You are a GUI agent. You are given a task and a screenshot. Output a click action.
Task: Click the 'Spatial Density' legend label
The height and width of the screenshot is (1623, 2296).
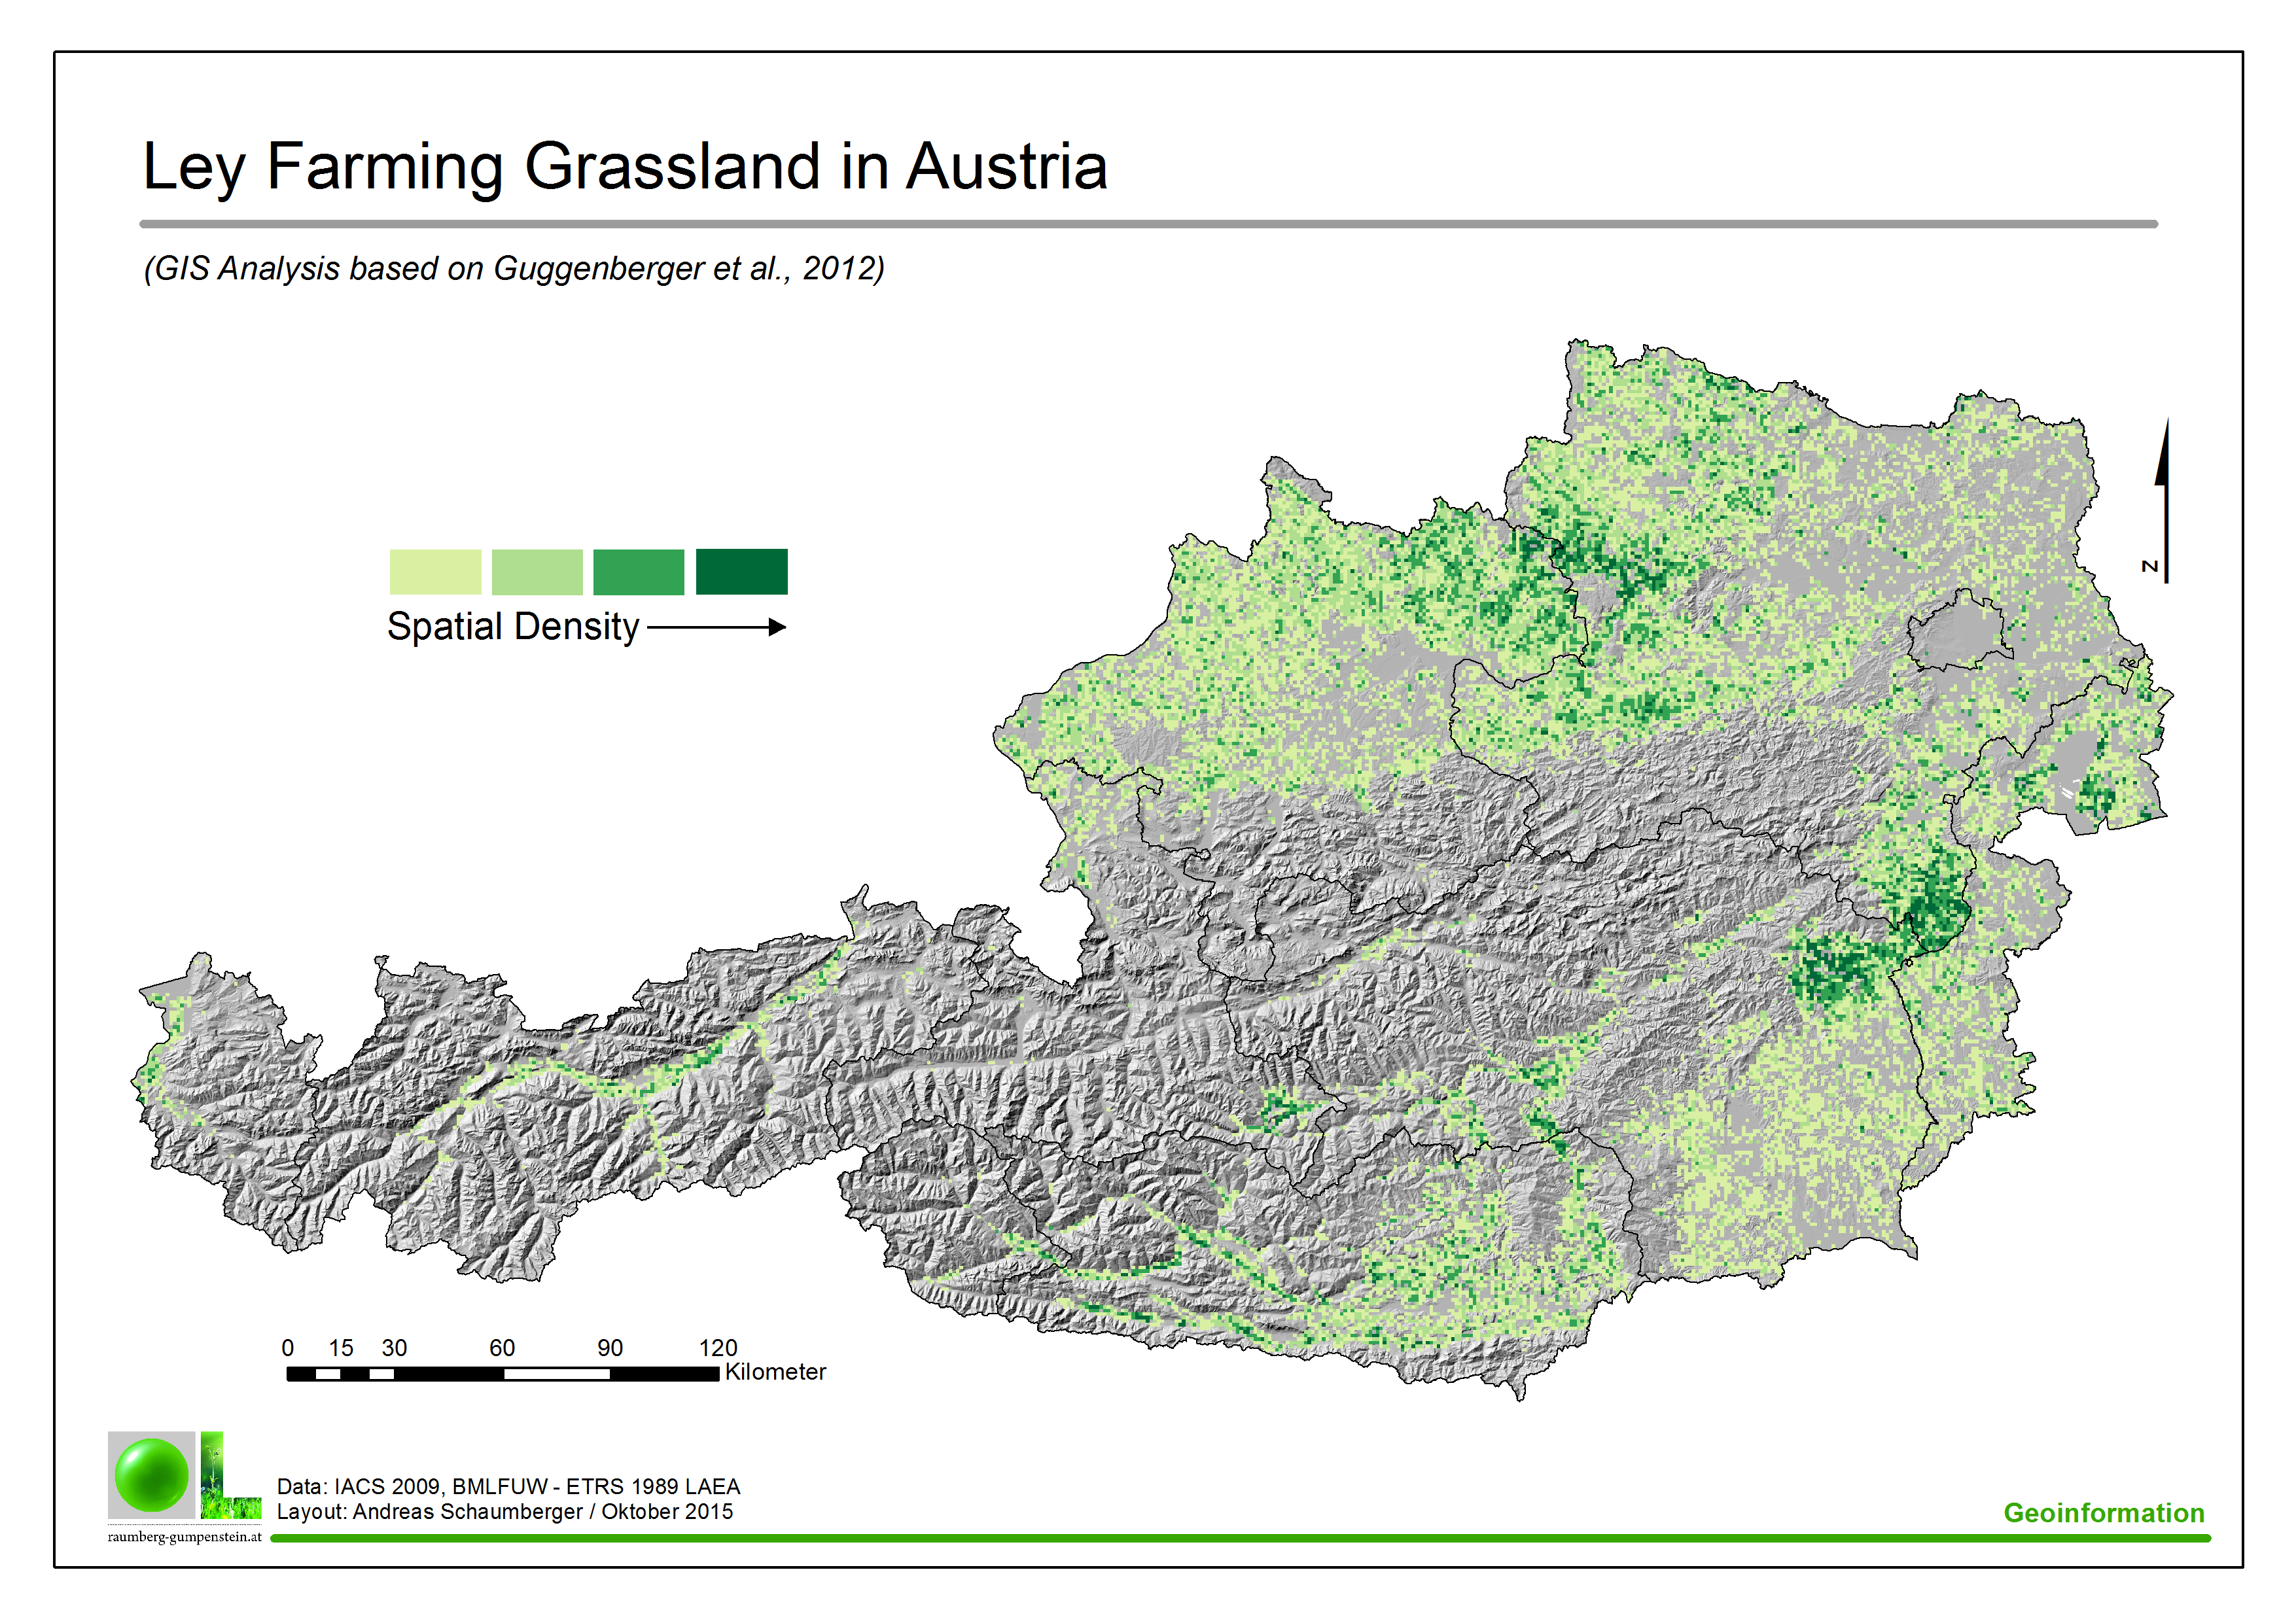point(513,627)
